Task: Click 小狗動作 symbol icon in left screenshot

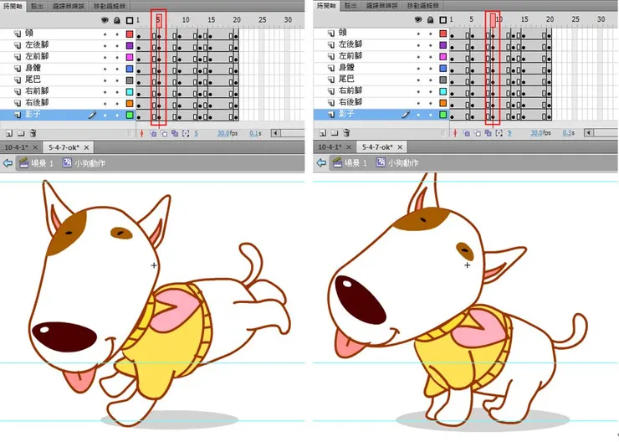Action: 67,162
